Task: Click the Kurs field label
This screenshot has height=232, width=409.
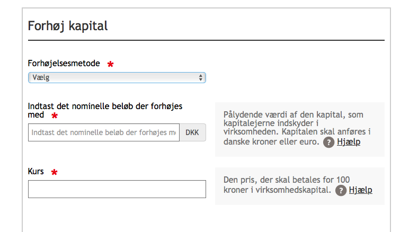Action: 35,171
